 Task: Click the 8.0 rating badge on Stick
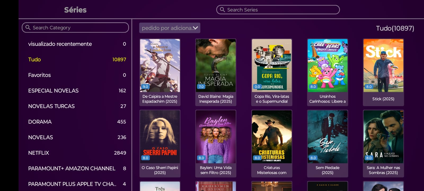[369, 86]
